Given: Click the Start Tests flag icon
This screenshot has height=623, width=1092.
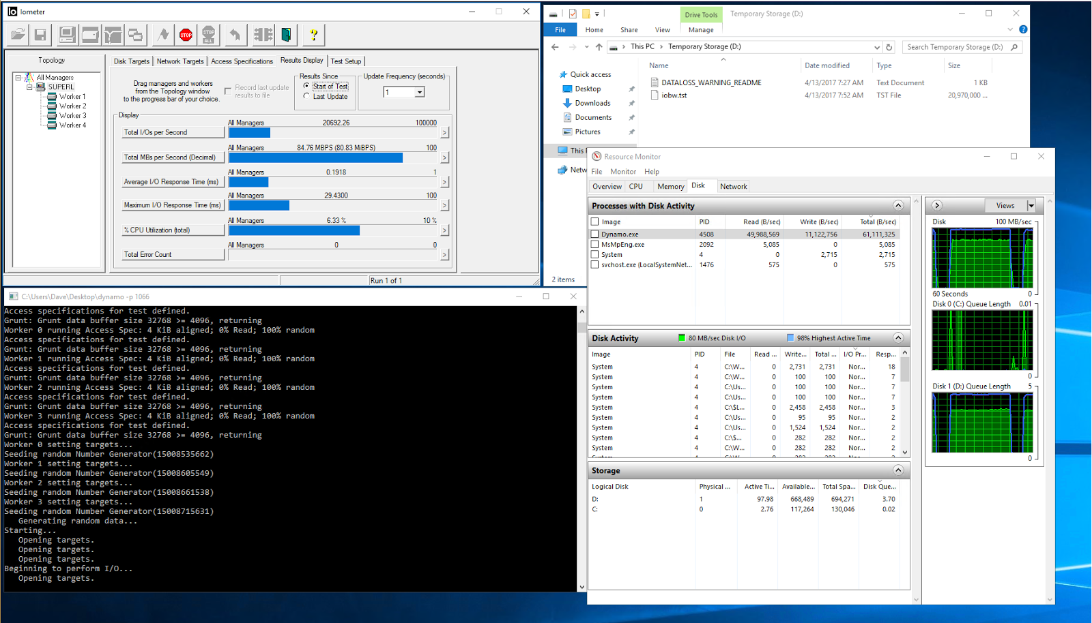Looking at the screenshot, I should point(163,35).
